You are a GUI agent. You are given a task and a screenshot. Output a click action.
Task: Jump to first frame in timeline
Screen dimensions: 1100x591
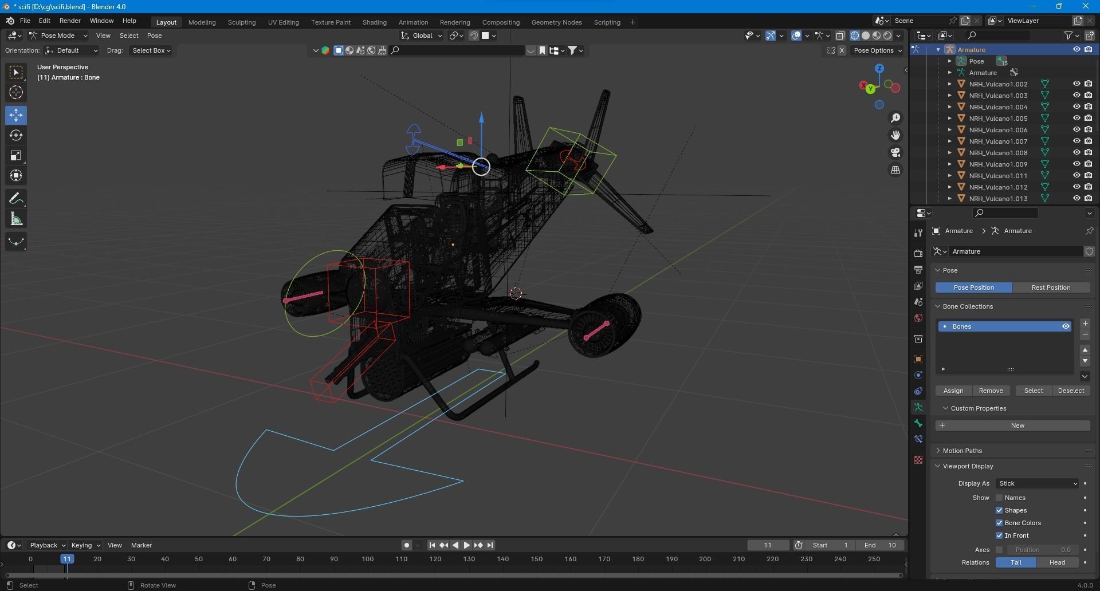[432, 545]
